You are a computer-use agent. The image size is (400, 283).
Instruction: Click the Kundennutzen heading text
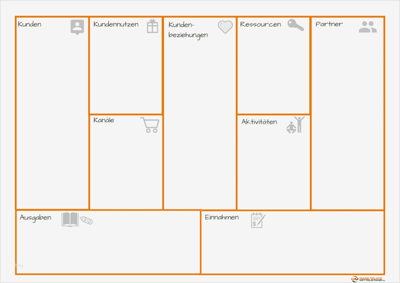(x=115, y=24)
